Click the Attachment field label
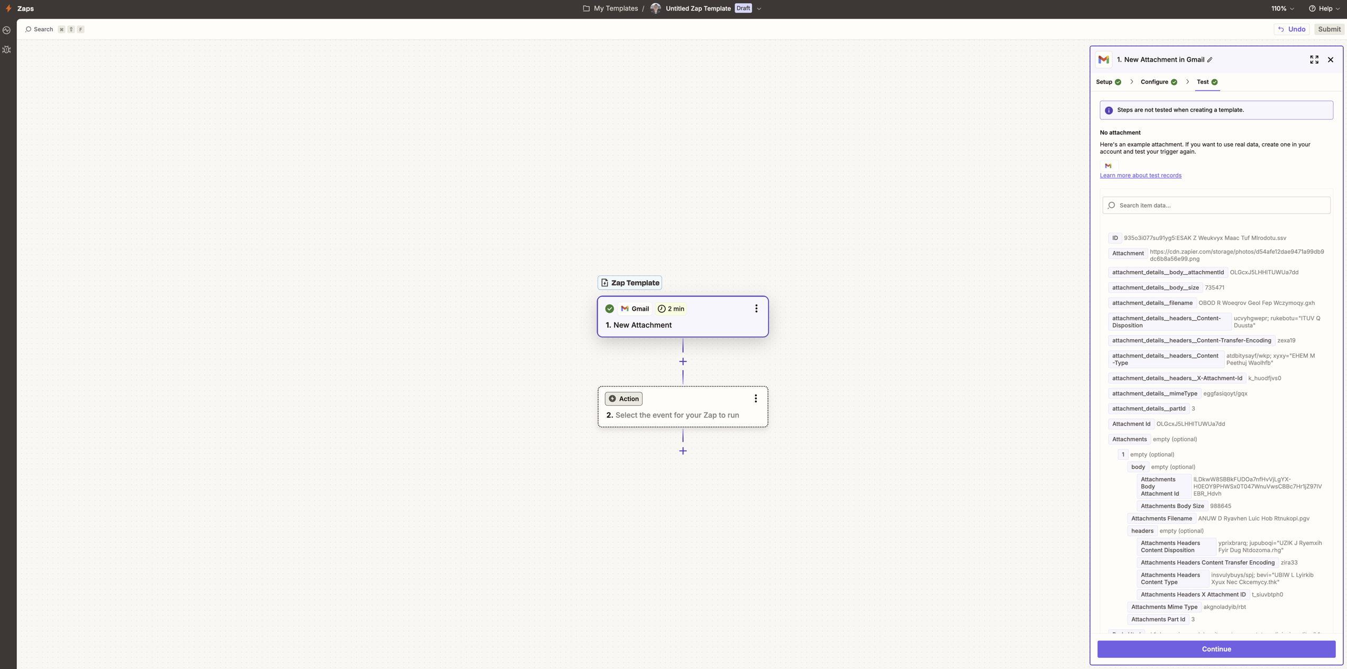Viewport: 1347px width, 669px height. (1128, 254)
